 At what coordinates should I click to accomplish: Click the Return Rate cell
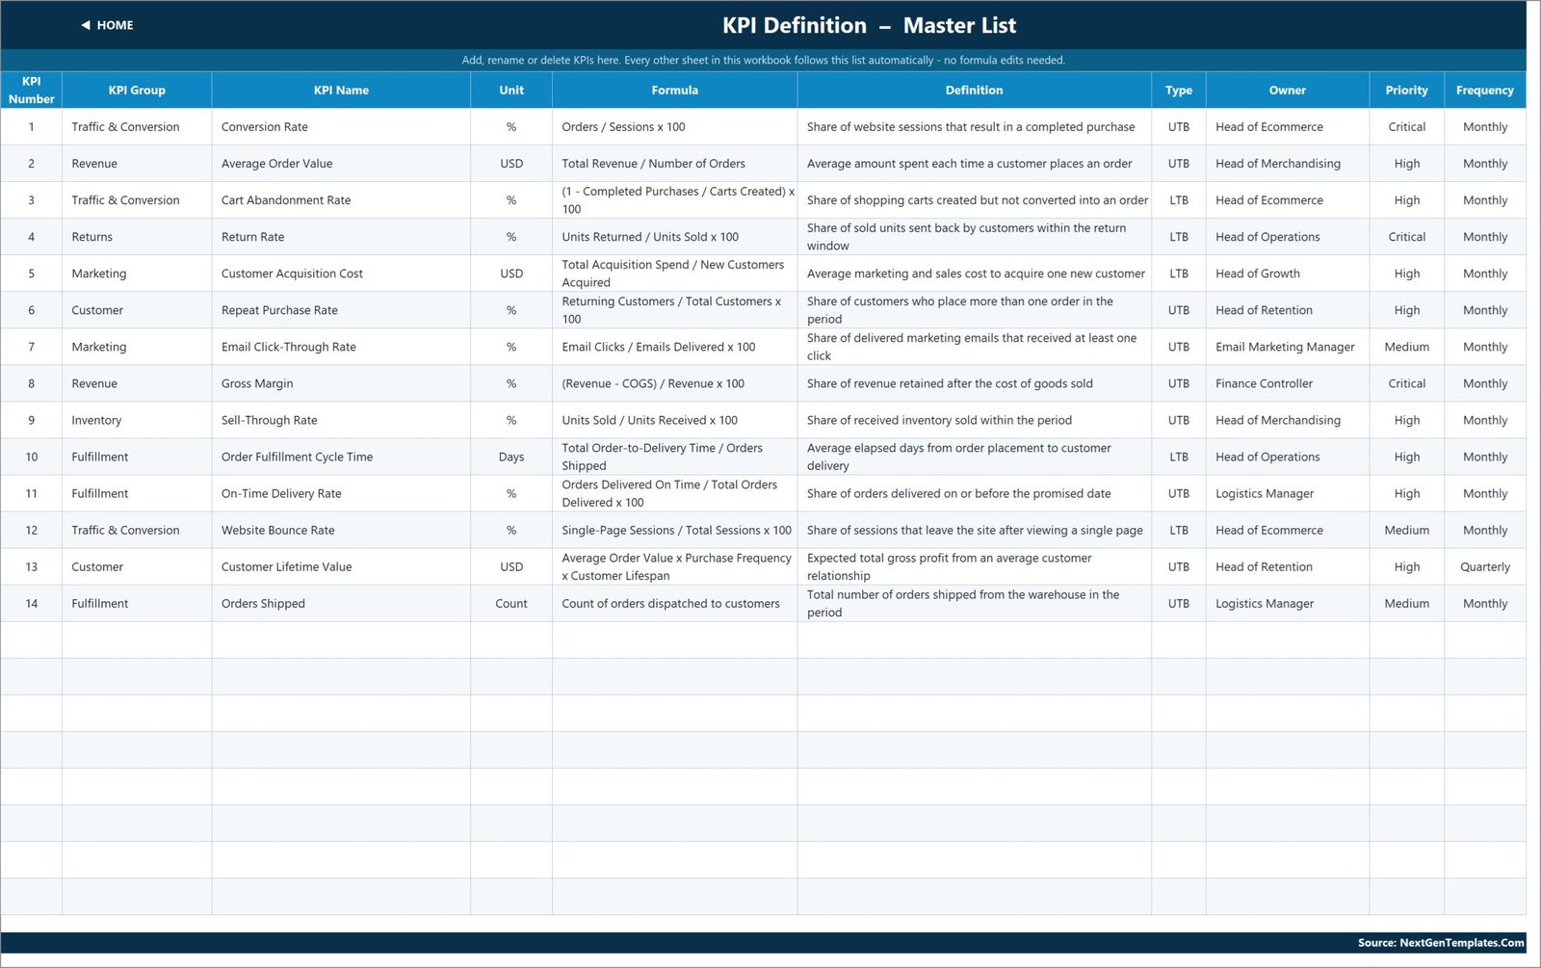(x=341, y=237)
